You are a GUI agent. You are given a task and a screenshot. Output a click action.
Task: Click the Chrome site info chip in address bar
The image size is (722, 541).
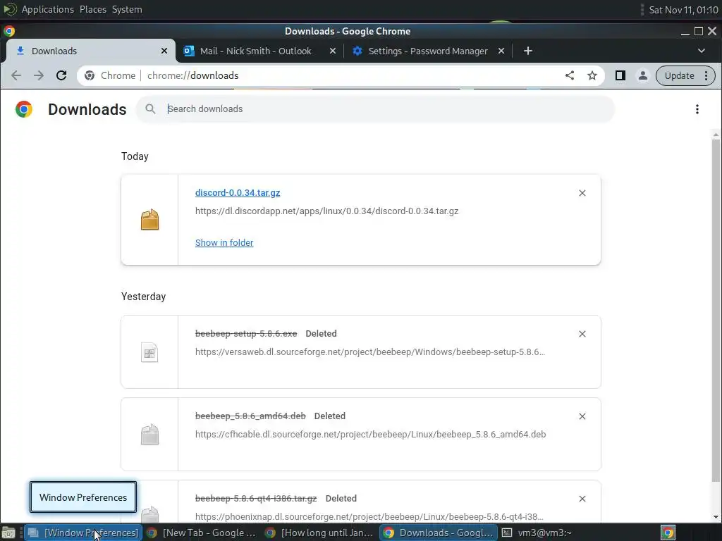[x=110, y=75]
